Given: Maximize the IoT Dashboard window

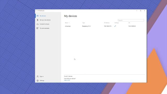Looking at the screenshot, I should pos(141,11).
